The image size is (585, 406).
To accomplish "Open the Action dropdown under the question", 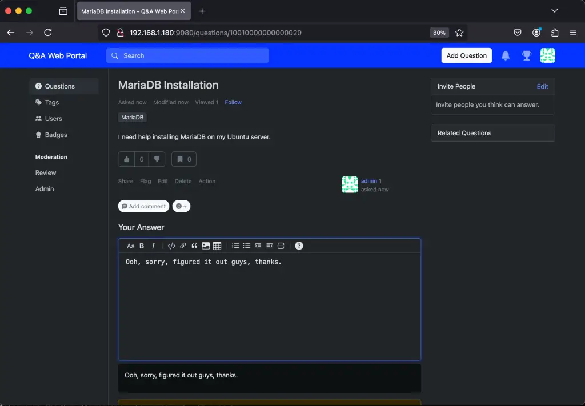I will pos(207,181).
